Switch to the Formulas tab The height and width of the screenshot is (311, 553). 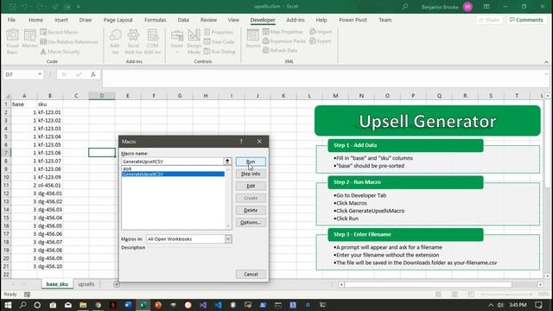[156, 20]
